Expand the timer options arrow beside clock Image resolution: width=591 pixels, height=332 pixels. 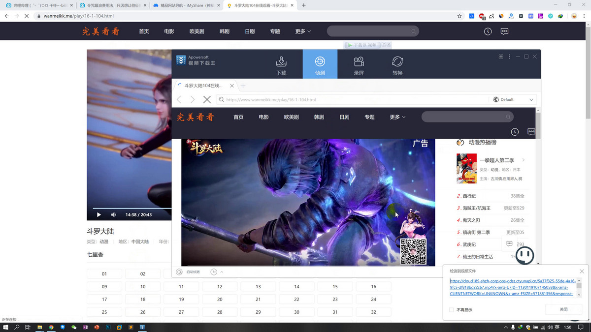point(222,272)
